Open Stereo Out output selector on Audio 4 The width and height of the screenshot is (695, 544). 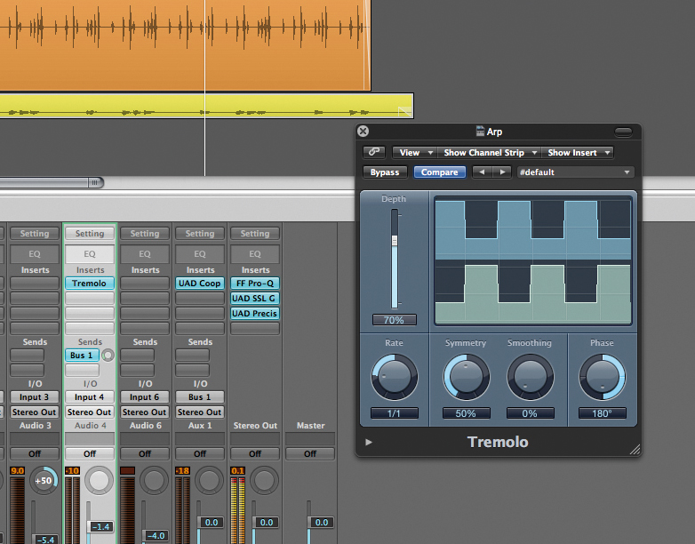click(x=90, y=412)
